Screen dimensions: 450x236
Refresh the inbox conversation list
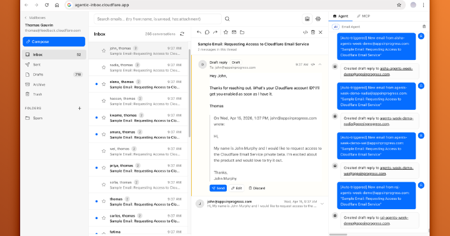coord(182,34)
